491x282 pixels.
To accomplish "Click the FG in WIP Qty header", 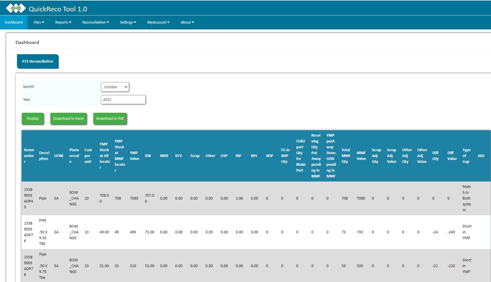I will click(285, 156).
